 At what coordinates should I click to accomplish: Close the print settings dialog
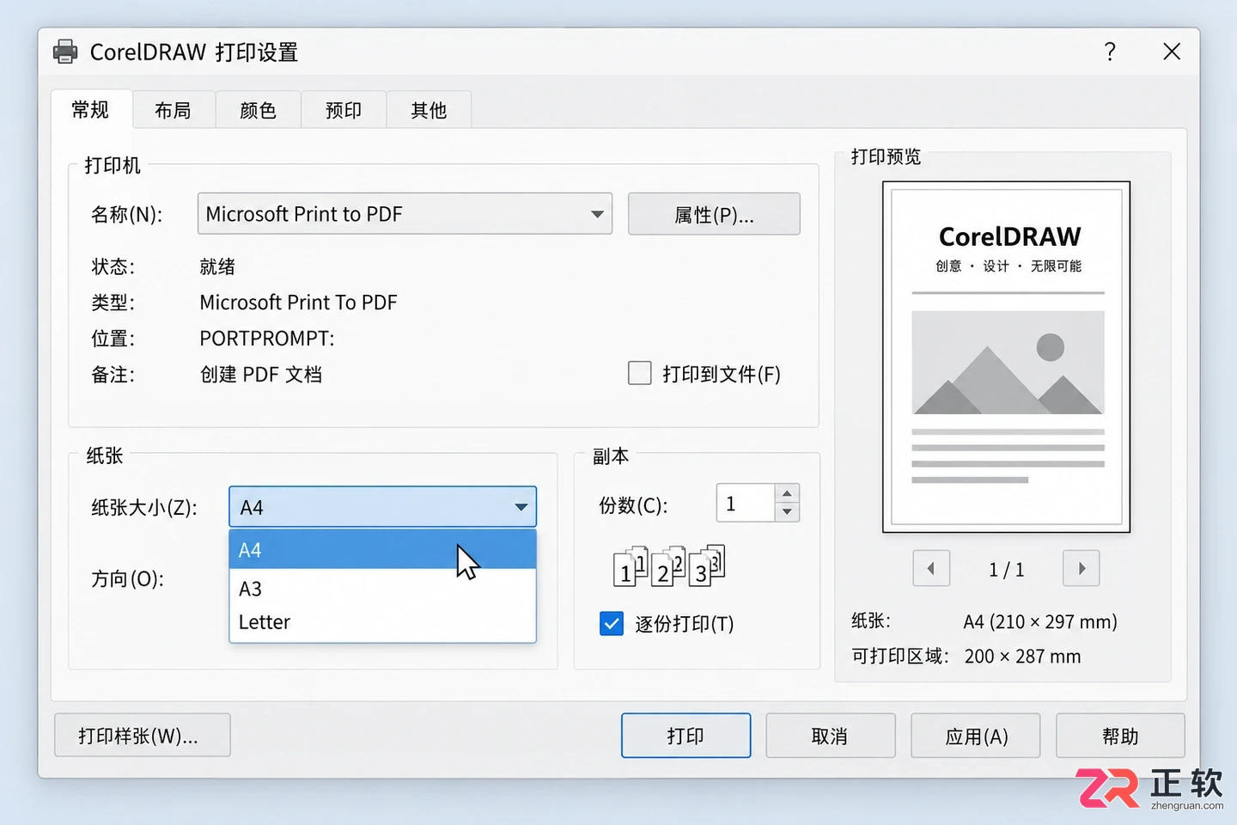point(1172,52)
